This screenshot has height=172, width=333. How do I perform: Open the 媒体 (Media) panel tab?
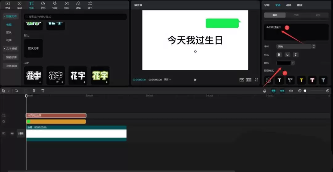[x=8, y=5]
